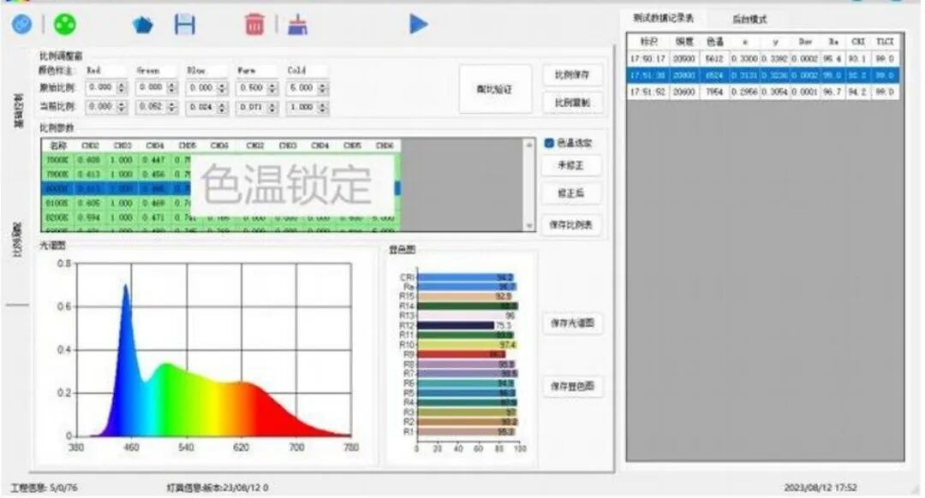925x498 pixels.
Task: Click the floppy disk save icon
Action: [184, 24]
